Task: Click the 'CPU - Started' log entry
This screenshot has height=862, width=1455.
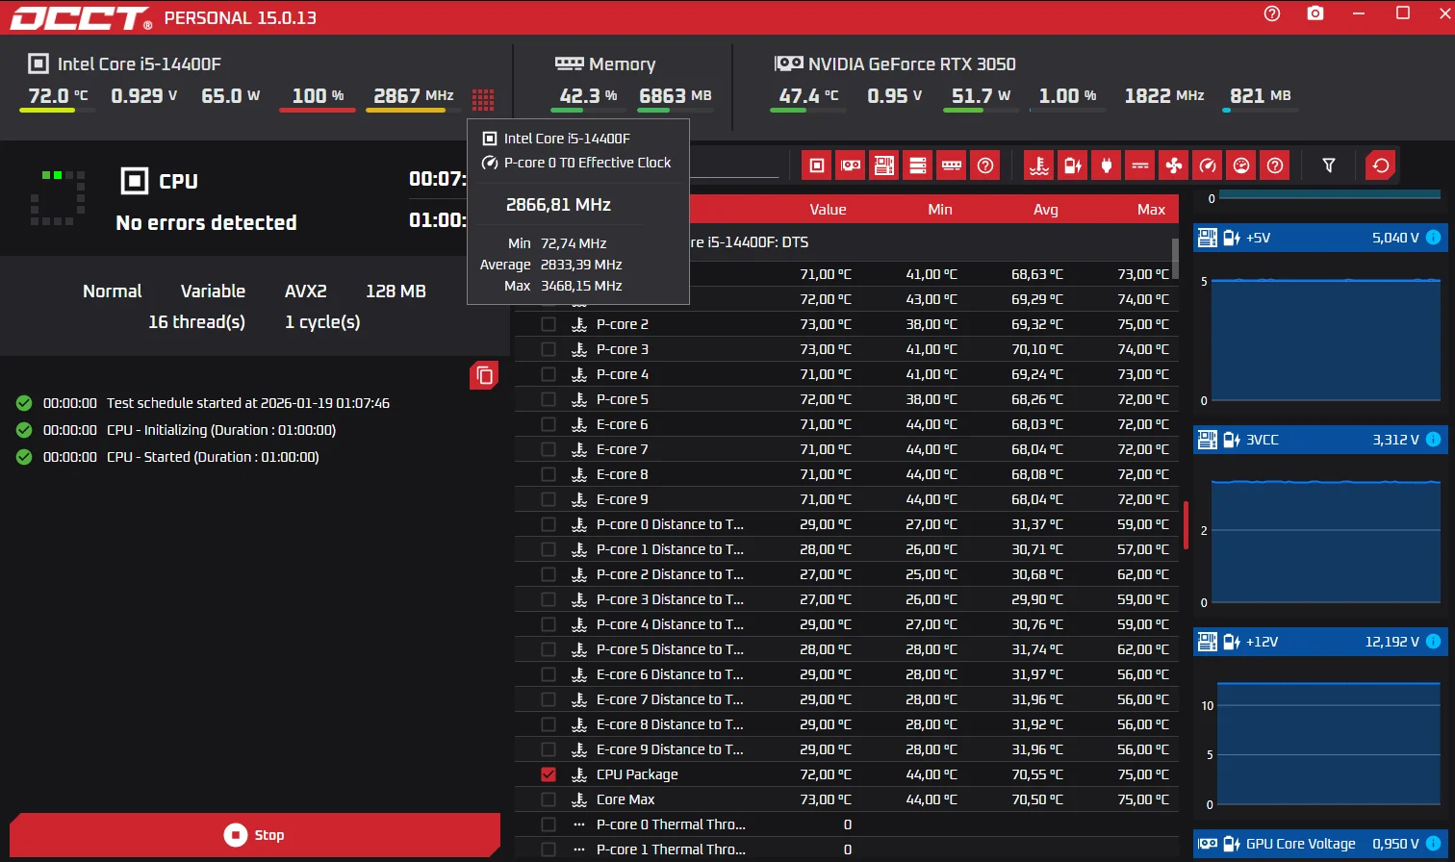Action: tap(213, 457)
